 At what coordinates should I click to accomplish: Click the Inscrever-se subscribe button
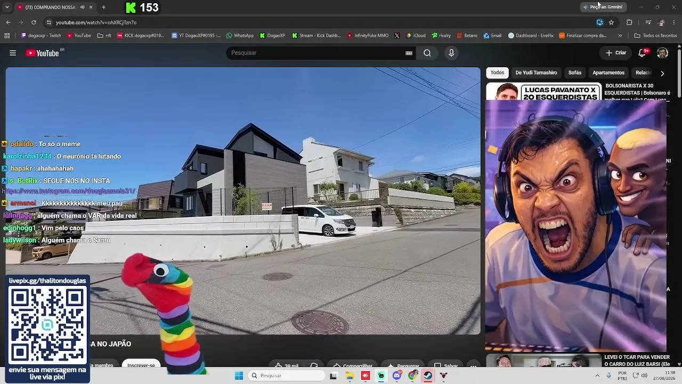[141, 365]
